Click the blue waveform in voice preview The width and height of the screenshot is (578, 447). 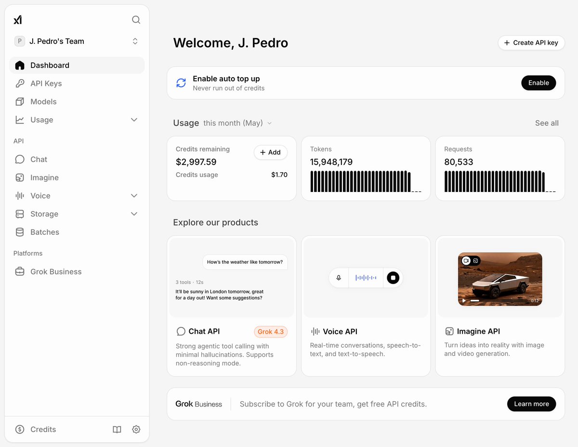pyautogui.click(x=366, y=278)
